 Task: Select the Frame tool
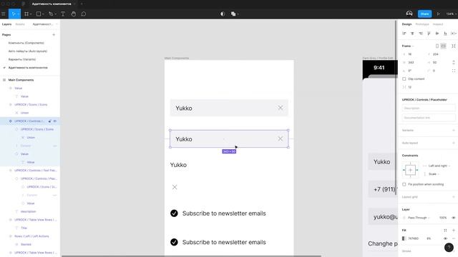pos(26,14)
